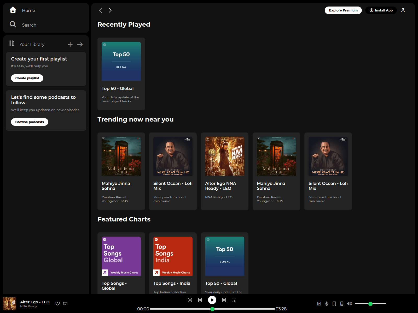Click the Your Library icon
Viewport: 418px width, 313px height.
(x=11, y=43)
